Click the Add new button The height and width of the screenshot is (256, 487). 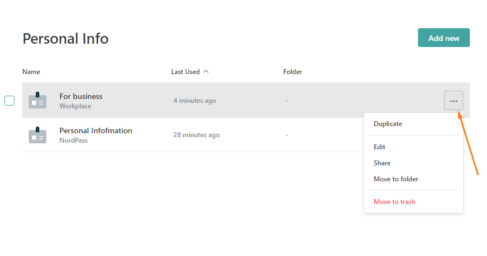pyautogui.click(x=444, y=38)
